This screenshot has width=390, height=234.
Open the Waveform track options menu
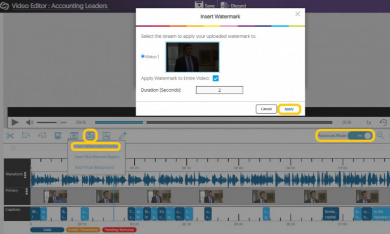25,175
